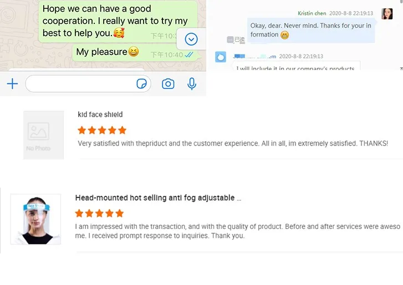Click the kid face shield star rating
Image resolution: width=403 pixels, height=285 pixels.
(102, 130)
